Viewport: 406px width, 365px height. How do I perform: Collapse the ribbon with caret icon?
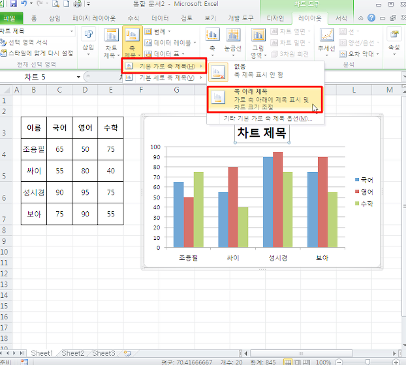pyautogui.click(x=360, y=18)
